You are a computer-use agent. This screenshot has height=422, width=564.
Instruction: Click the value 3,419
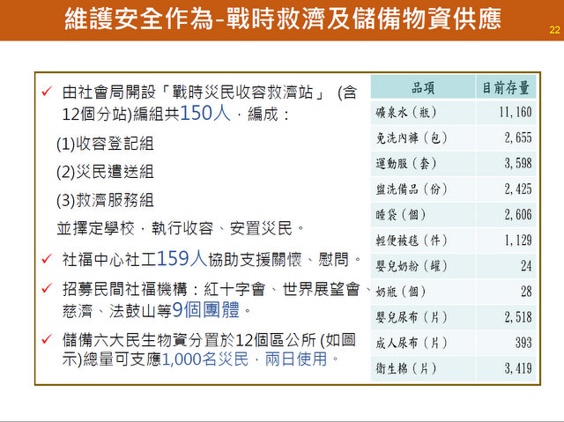point(518,368)
